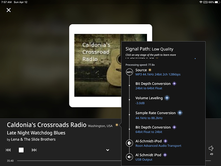Open artist Lena & The Slide Brothers

point(33,139)
